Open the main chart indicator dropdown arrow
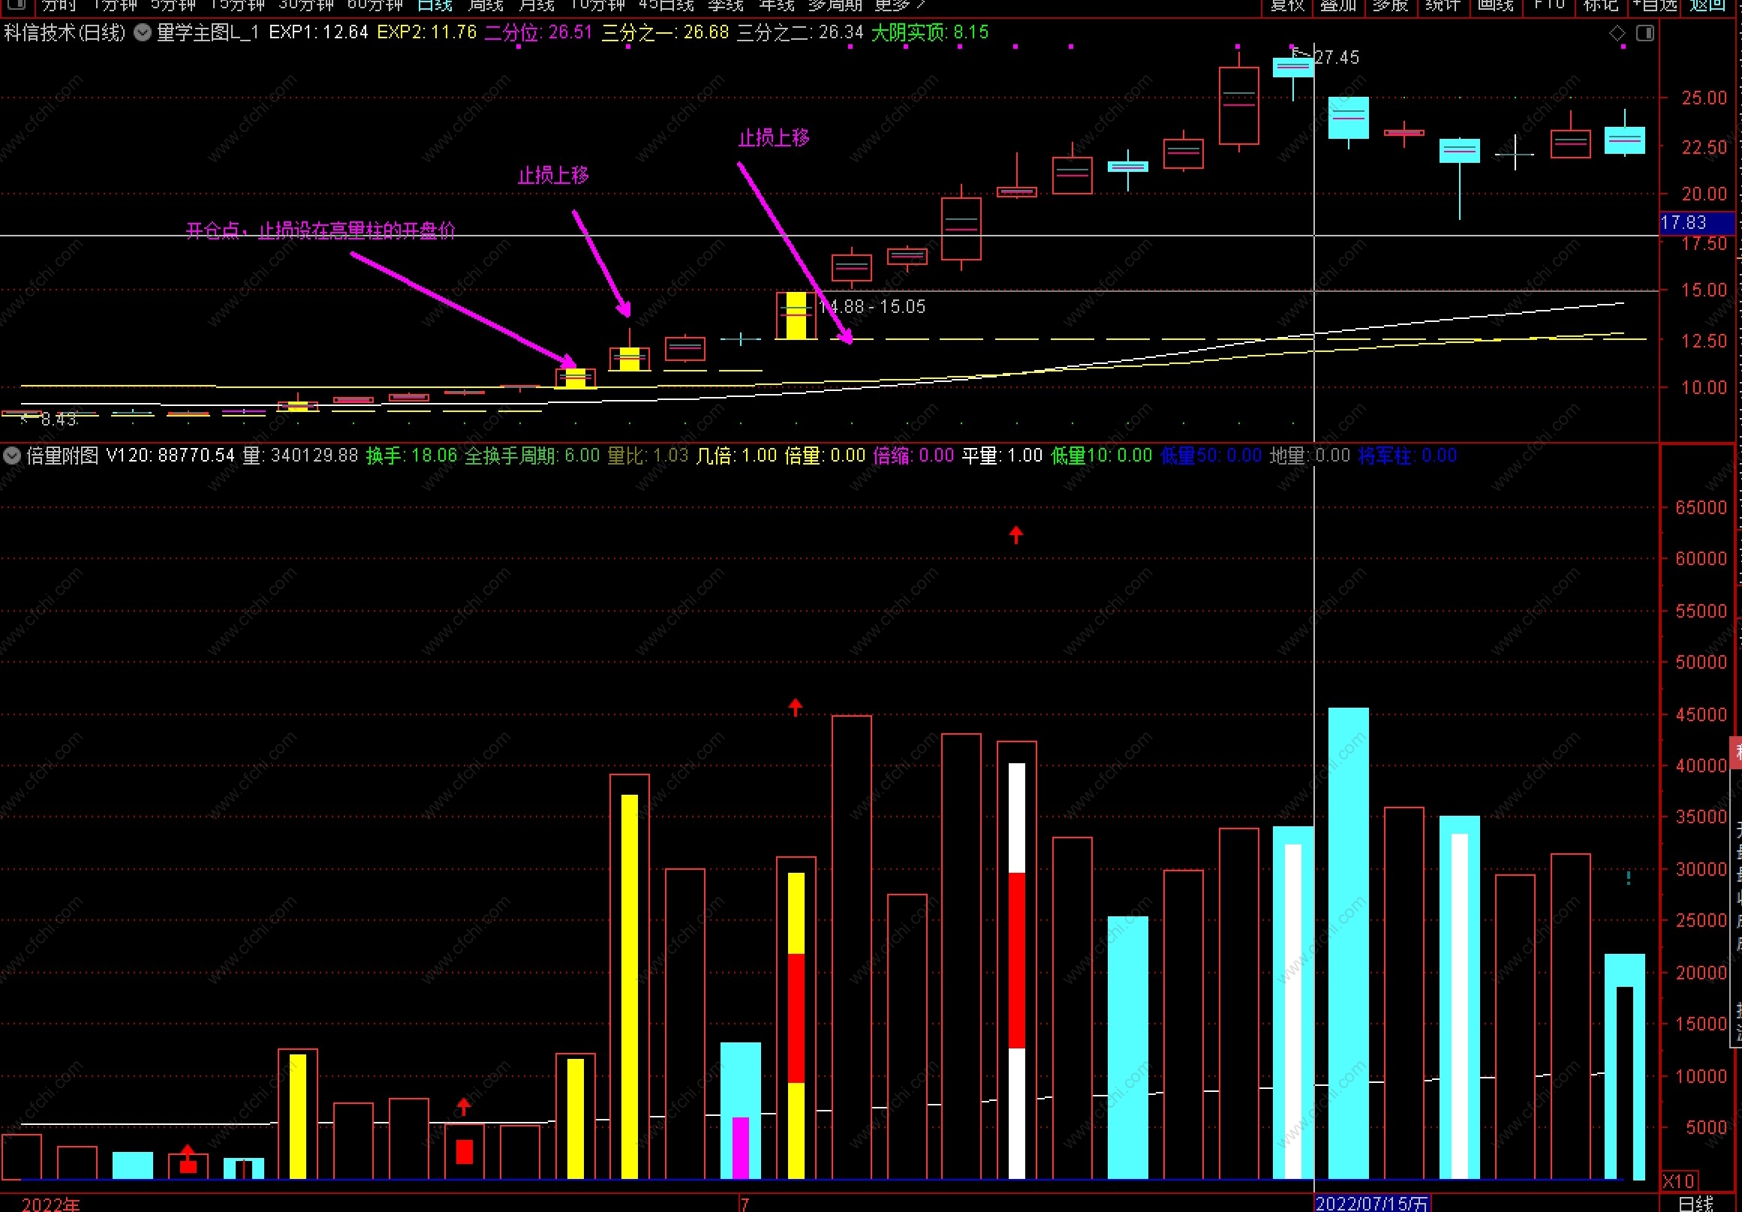Viewport: 1742px width, 1212px height. tap(143, 32)
